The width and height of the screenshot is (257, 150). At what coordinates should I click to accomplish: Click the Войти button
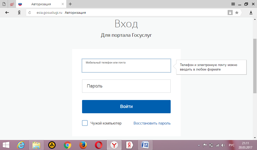tap(126, 106)
